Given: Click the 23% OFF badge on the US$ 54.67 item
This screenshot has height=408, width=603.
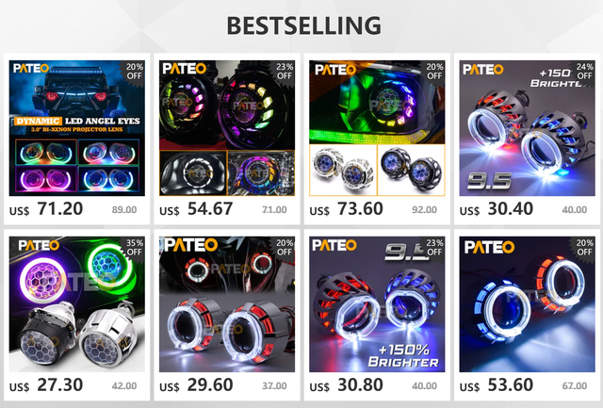Looking at the screenshot, I should (x=285, y=72).
